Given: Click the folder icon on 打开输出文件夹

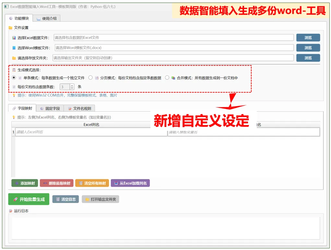Looking at the screenshot, I should tap(87, 199).
